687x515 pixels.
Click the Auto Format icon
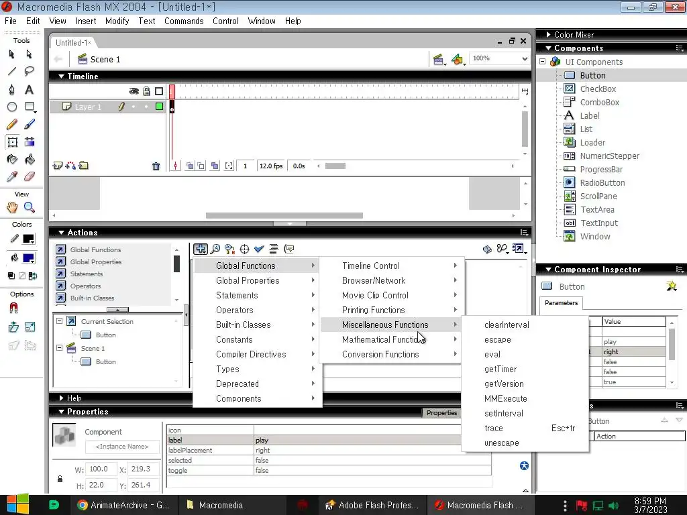pos(274,249)
